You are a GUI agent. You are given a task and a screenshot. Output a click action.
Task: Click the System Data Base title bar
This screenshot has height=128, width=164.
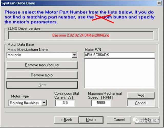coord(77,3)
